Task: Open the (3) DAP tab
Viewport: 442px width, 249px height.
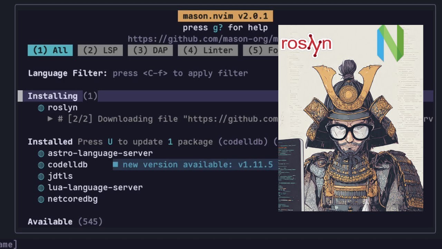Action: (x=150, y=50)
